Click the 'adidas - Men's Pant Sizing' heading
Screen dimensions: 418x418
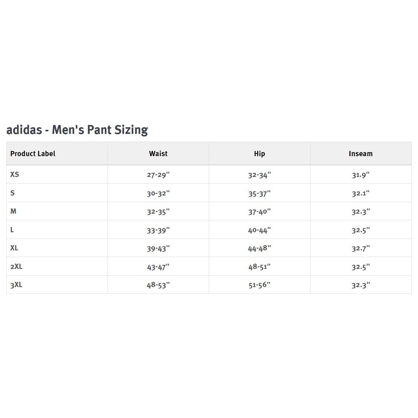click(77, 130)
